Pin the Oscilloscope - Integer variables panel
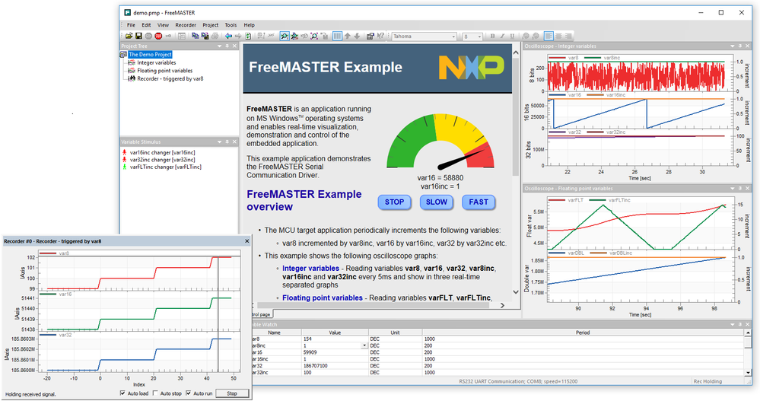760x401 pixels. pyautogui.click(x=740, y=46)
